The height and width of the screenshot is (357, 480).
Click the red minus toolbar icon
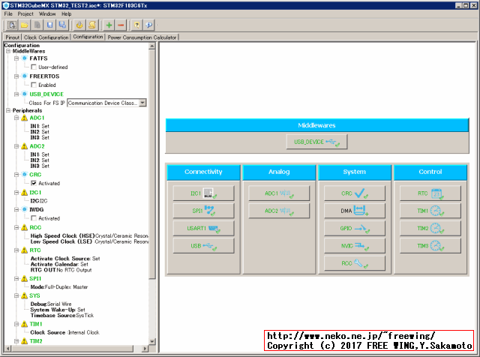[x=121, y=25]
